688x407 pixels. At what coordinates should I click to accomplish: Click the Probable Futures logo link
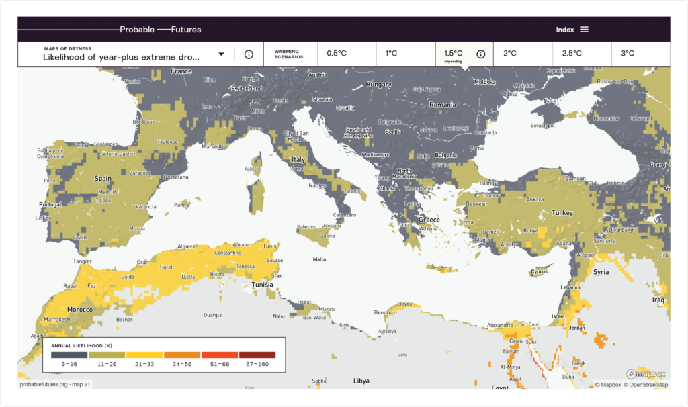[x=160, y=30]
